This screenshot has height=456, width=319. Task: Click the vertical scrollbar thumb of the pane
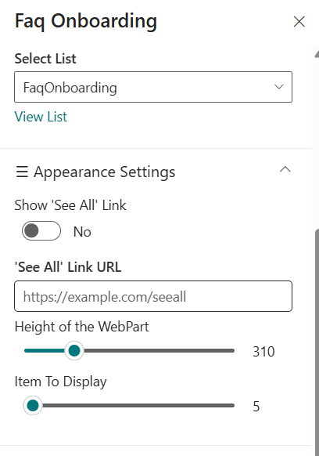(317, 340)
